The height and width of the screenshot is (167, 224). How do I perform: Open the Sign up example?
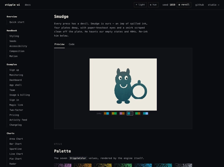pyautogui.click(x=14, y=70)
